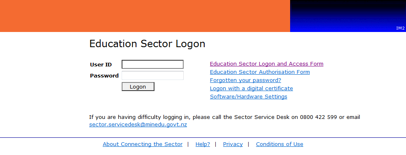
Task: Click the bold User ID label
Action: tap(101, 65)
